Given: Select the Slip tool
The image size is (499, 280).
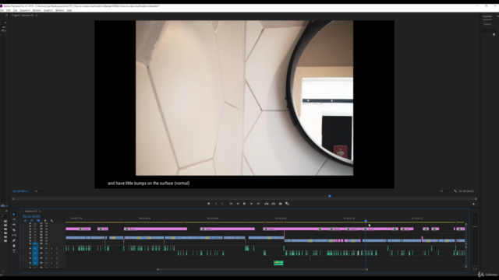Looking at the screenshot, I should point(14,235).
